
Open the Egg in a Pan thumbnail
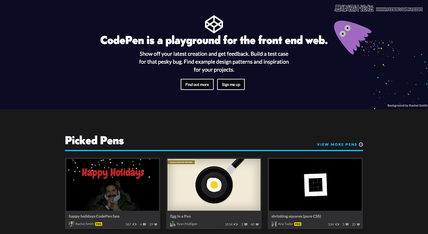point(214,184)
